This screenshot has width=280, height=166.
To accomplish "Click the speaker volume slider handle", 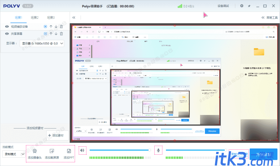I will coord(150,150).
